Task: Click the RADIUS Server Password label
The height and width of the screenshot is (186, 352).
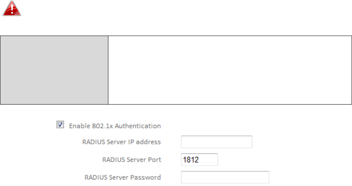Action: pos(122,177)
